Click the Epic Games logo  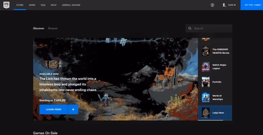coord(6,5)
